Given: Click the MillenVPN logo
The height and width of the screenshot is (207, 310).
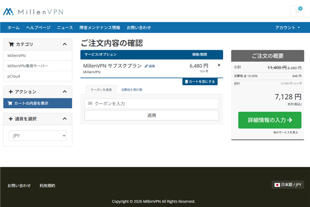Looking at the screenshot, I should pos(33,12).
